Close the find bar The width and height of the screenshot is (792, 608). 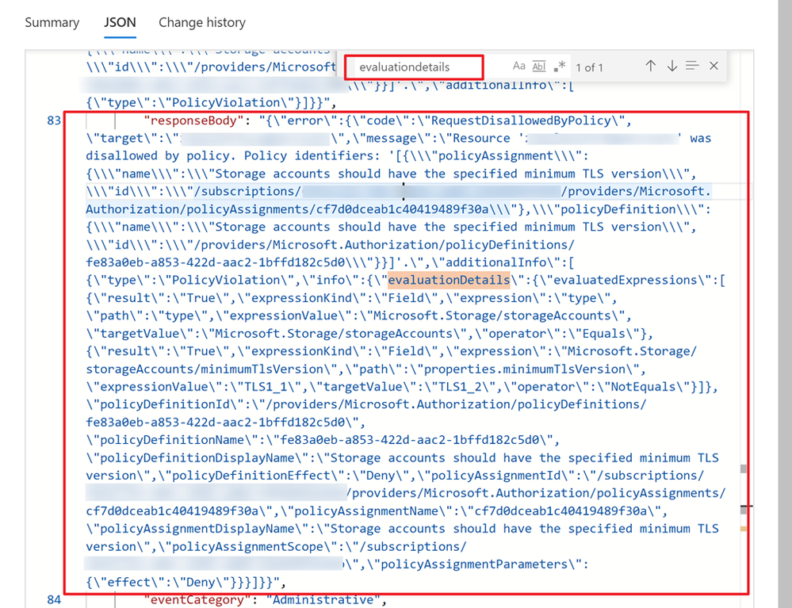(x=714, y=66)
